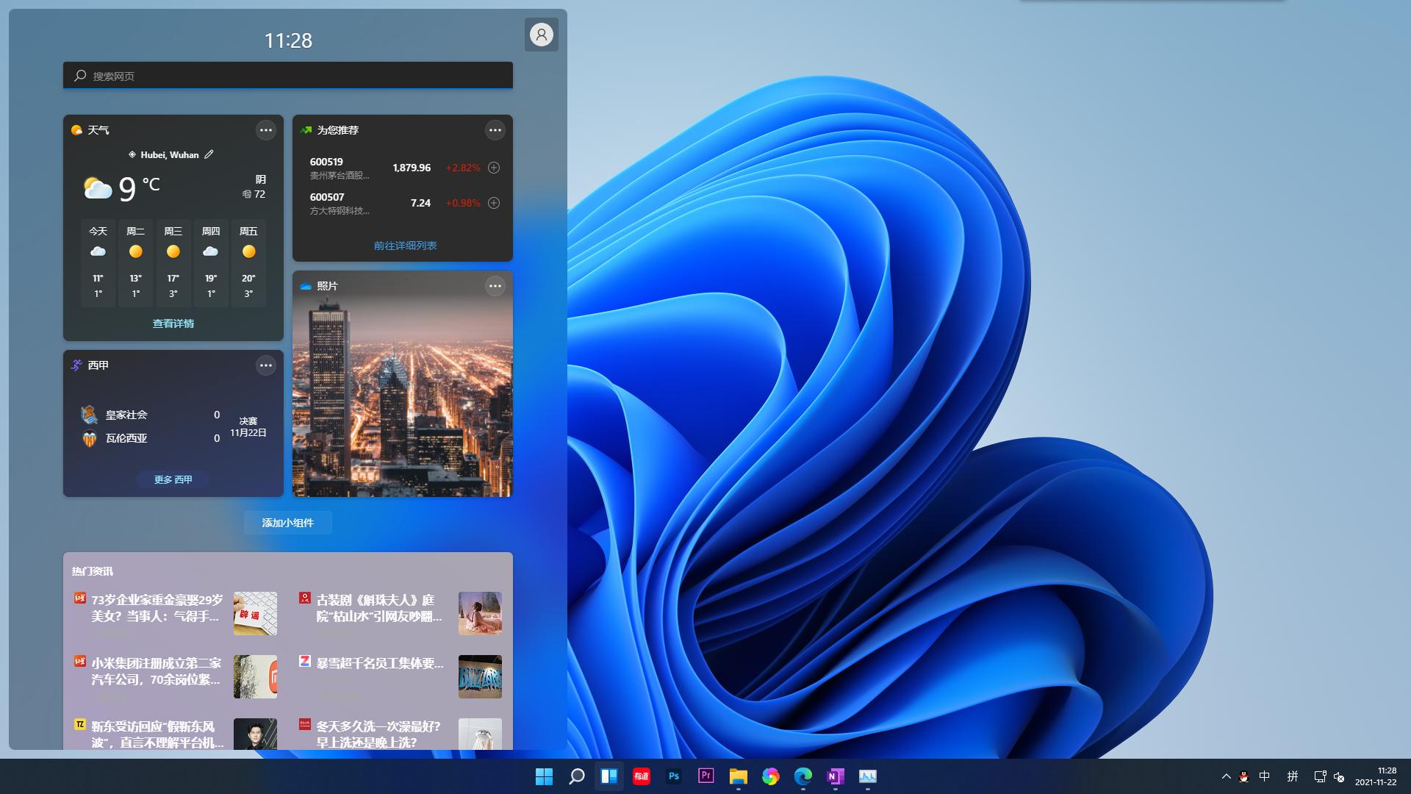This screenshot has height=794, width=1411.
Task: Click the 查看详情 weather link
Action: 173,323
